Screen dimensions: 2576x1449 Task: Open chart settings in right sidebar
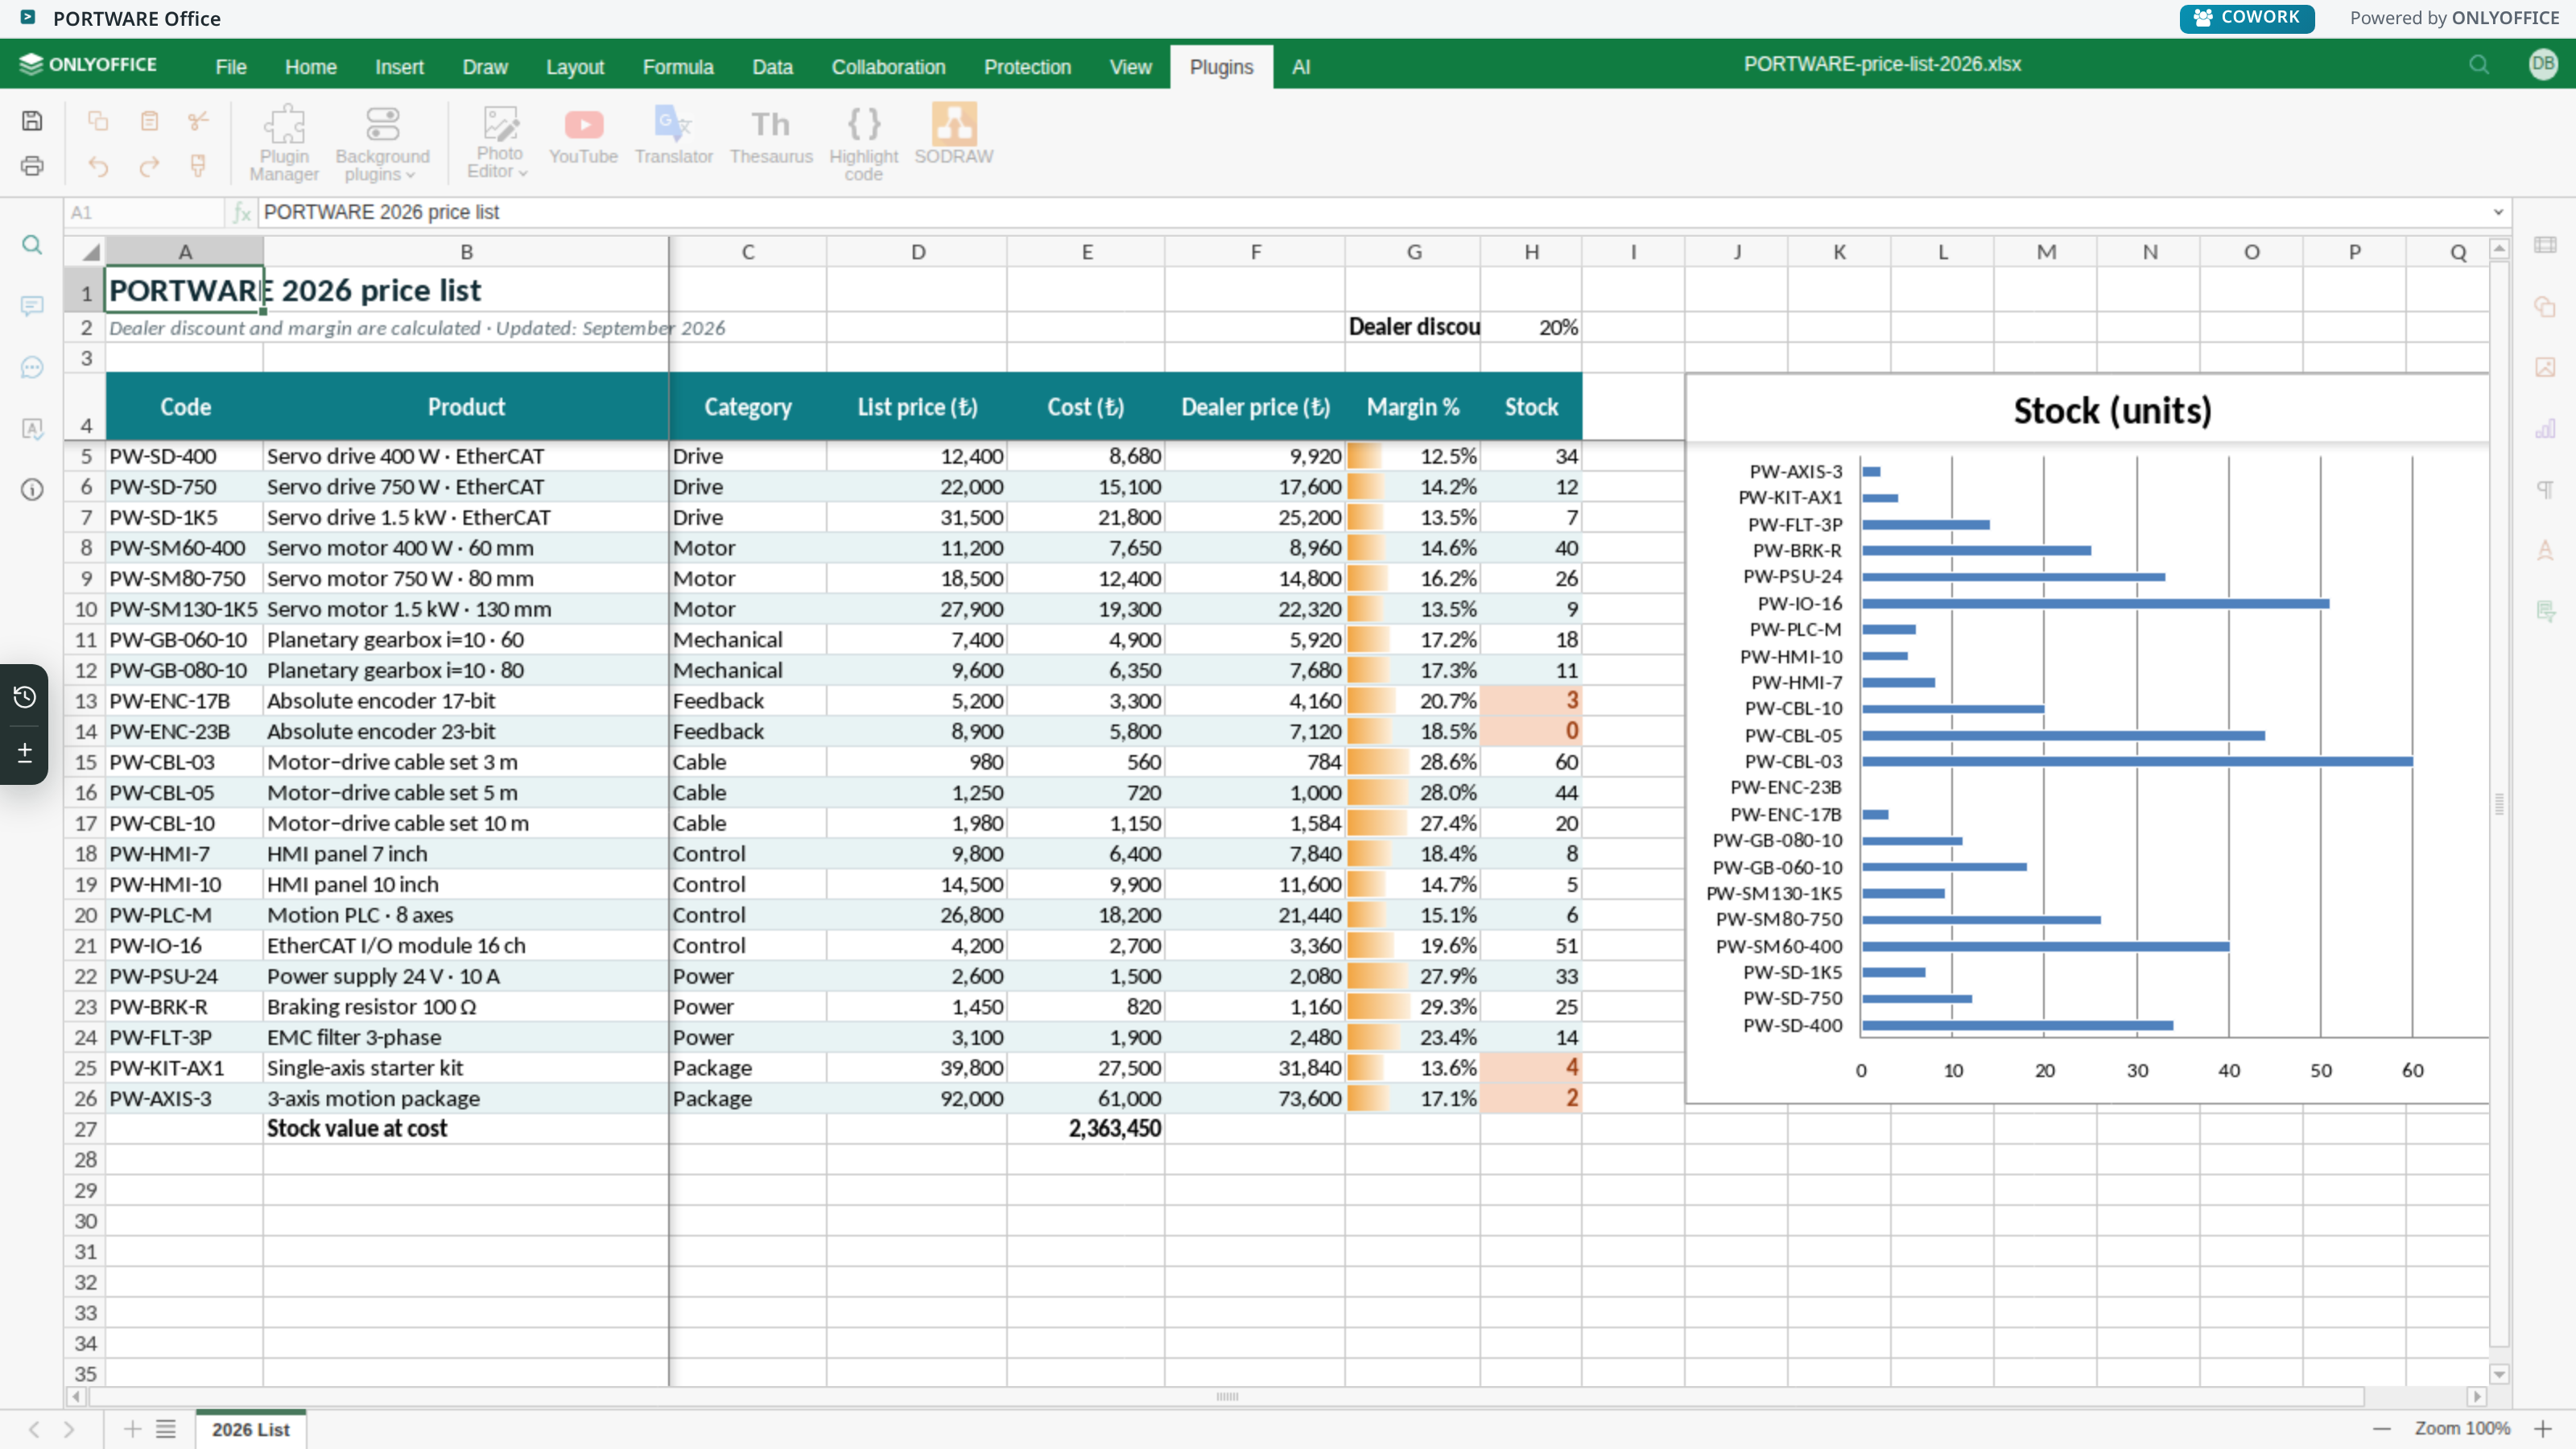pos(2545,428)
